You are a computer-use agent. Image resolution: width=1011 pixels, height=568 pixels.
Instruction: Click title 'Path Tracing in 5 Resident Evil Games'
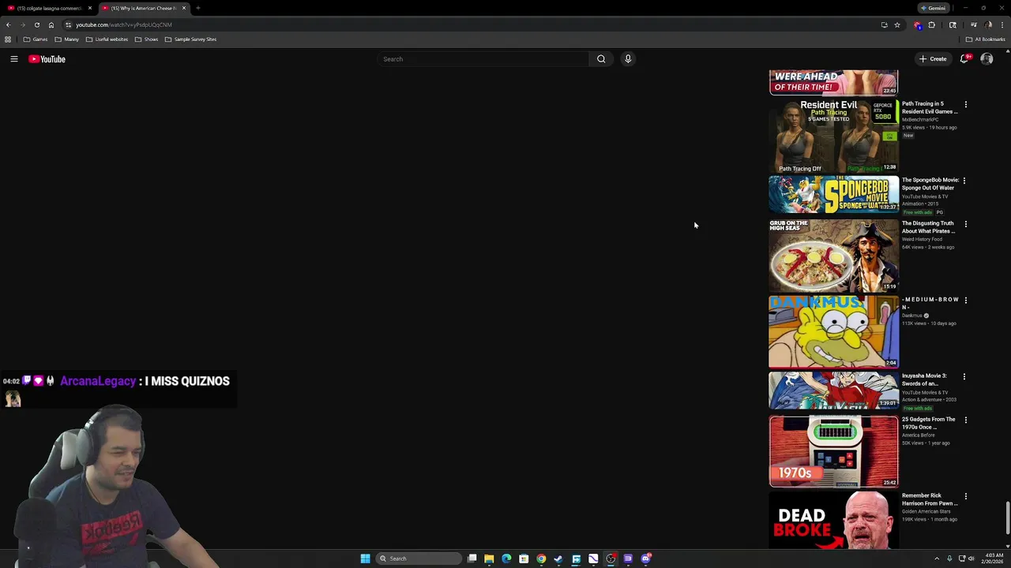(x=930, y=107)
